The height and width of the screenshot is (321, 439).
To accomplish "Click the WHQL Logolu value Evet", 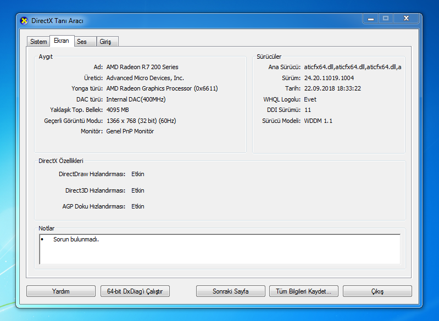I will pos(310,99).
